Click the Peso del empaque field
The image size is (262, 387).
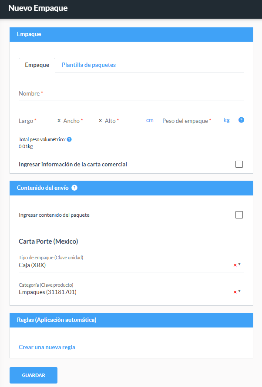pos(188,121)
